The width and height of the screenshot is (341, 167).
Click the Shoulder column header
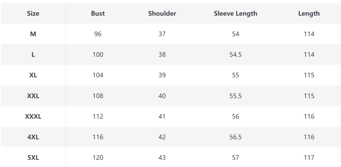(x=162, y=14)
